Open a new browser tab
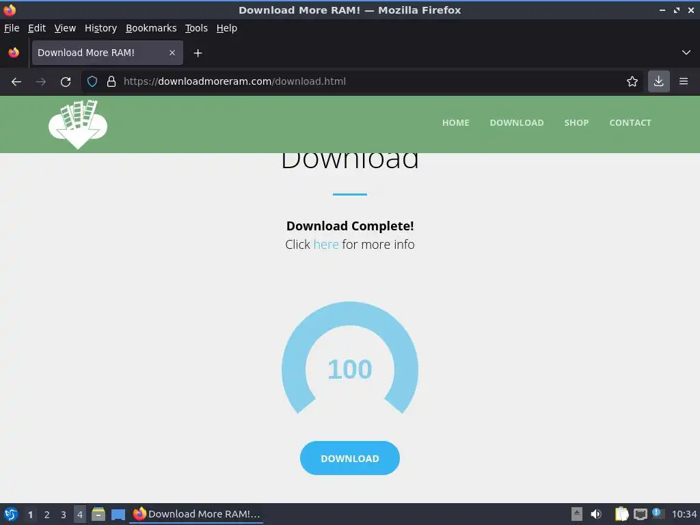 198,53
